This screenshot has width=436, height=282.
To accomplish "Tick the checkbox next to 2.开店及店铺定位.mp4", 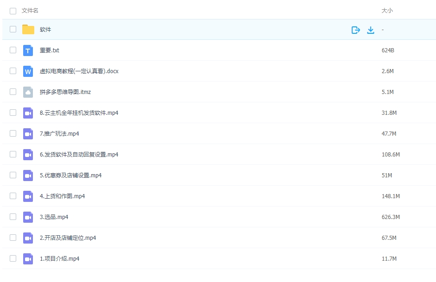I will click(13, 238).
